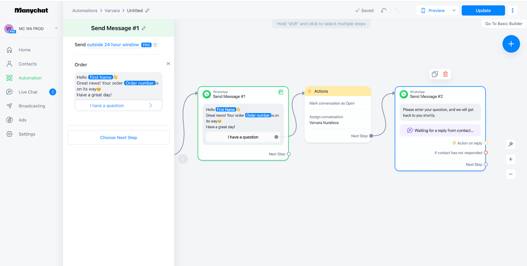Viewport: 527px width, 266px height.
Task: Click the 'outside 24 hour window' link
Action: (113, 45)
